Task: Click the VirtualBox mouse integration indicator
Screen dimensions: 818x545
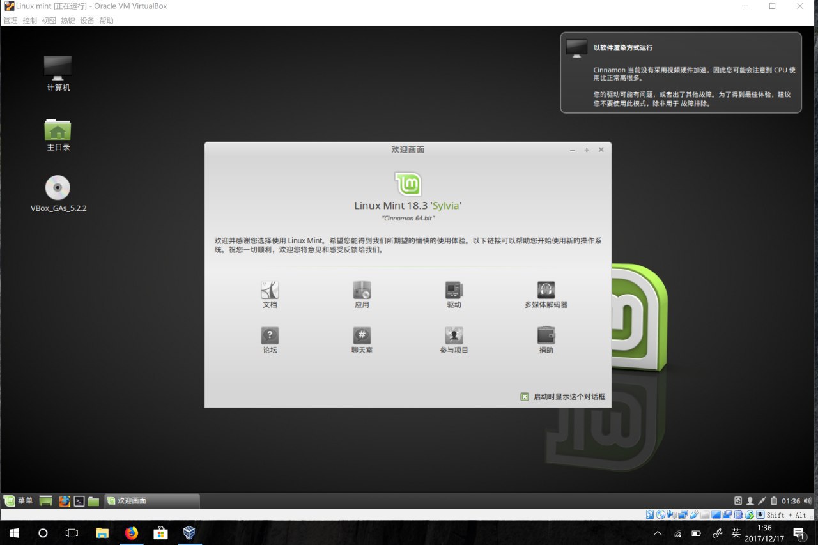Action: 750,514
